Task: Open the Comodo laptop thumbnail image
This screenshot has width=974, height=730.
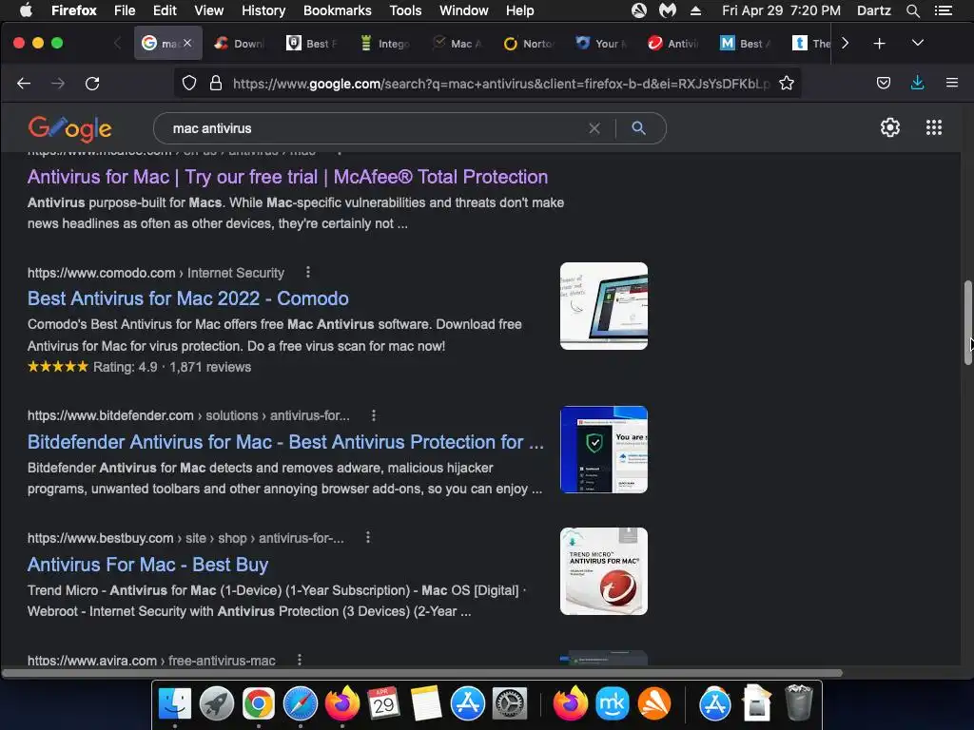Action: coord(604,306)
